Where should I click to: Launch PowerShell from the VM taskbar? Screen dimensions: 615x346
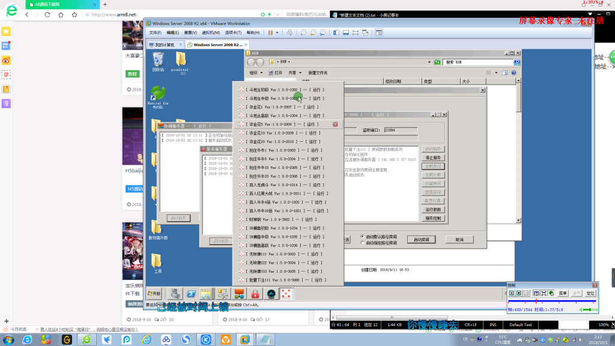pos(191,294)
